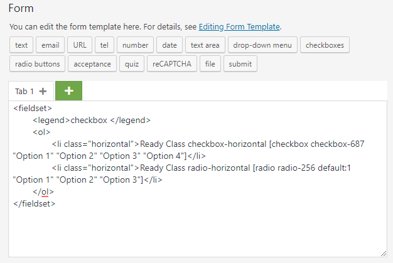Add a tel field tag

click(103, 45)
